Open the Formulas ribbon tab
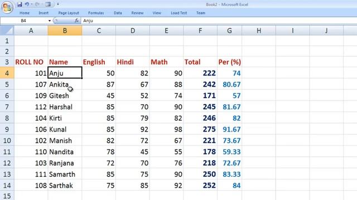357x200 pixels. (96, 13)
